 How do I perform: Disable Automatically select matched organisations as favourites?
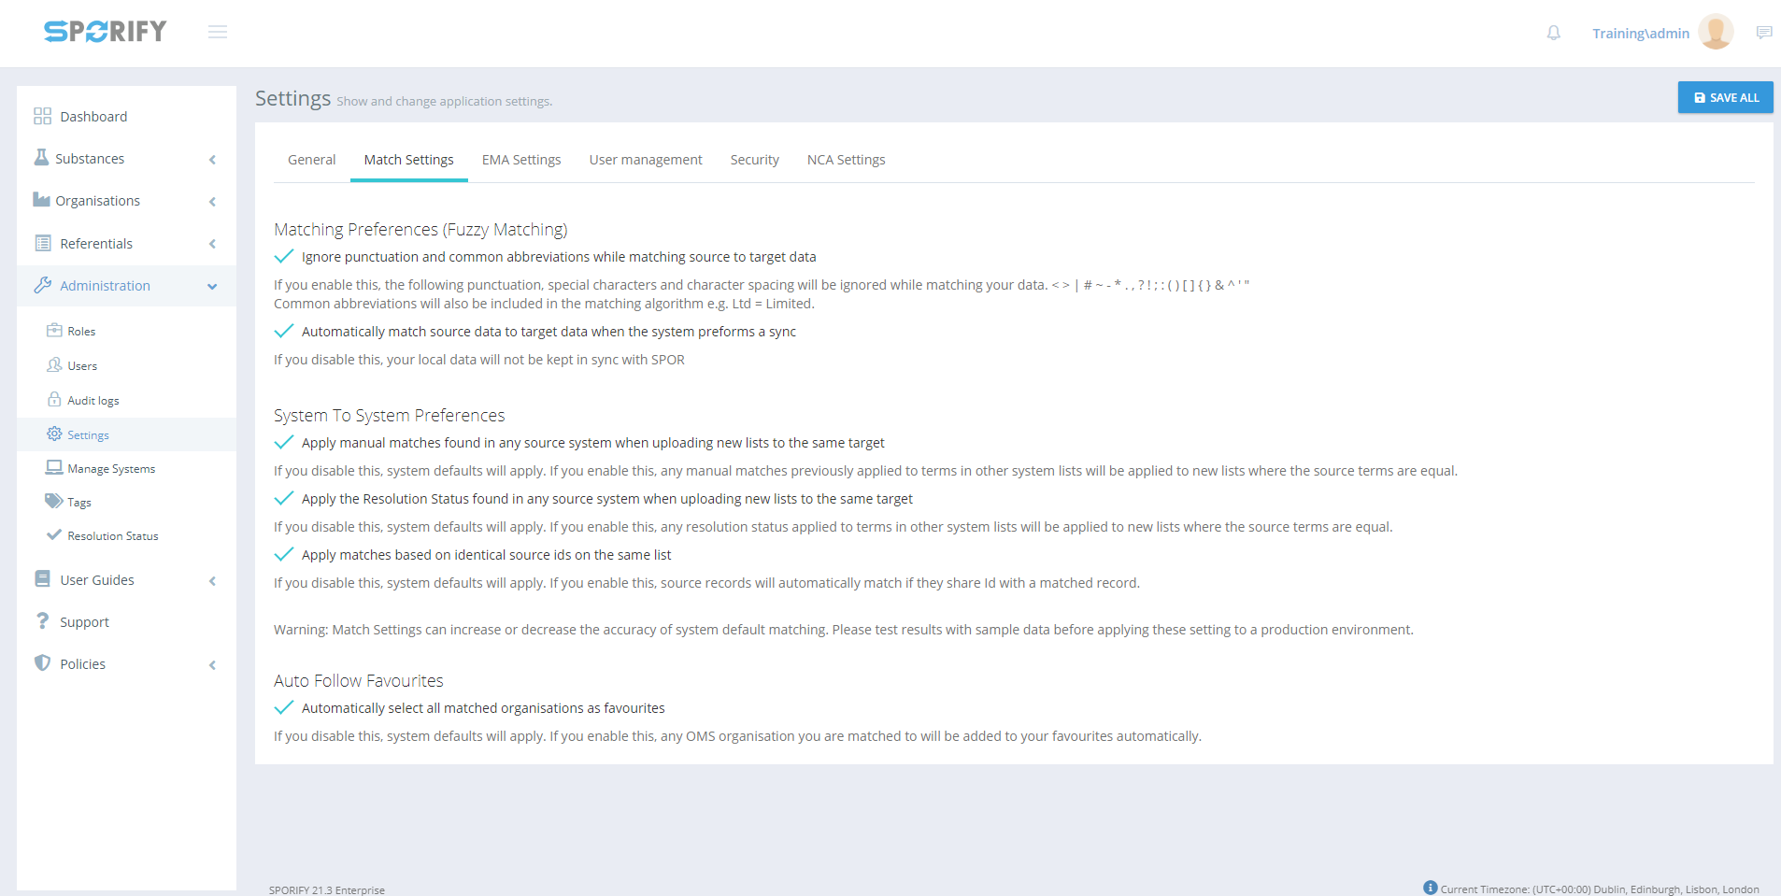(284, 708)
